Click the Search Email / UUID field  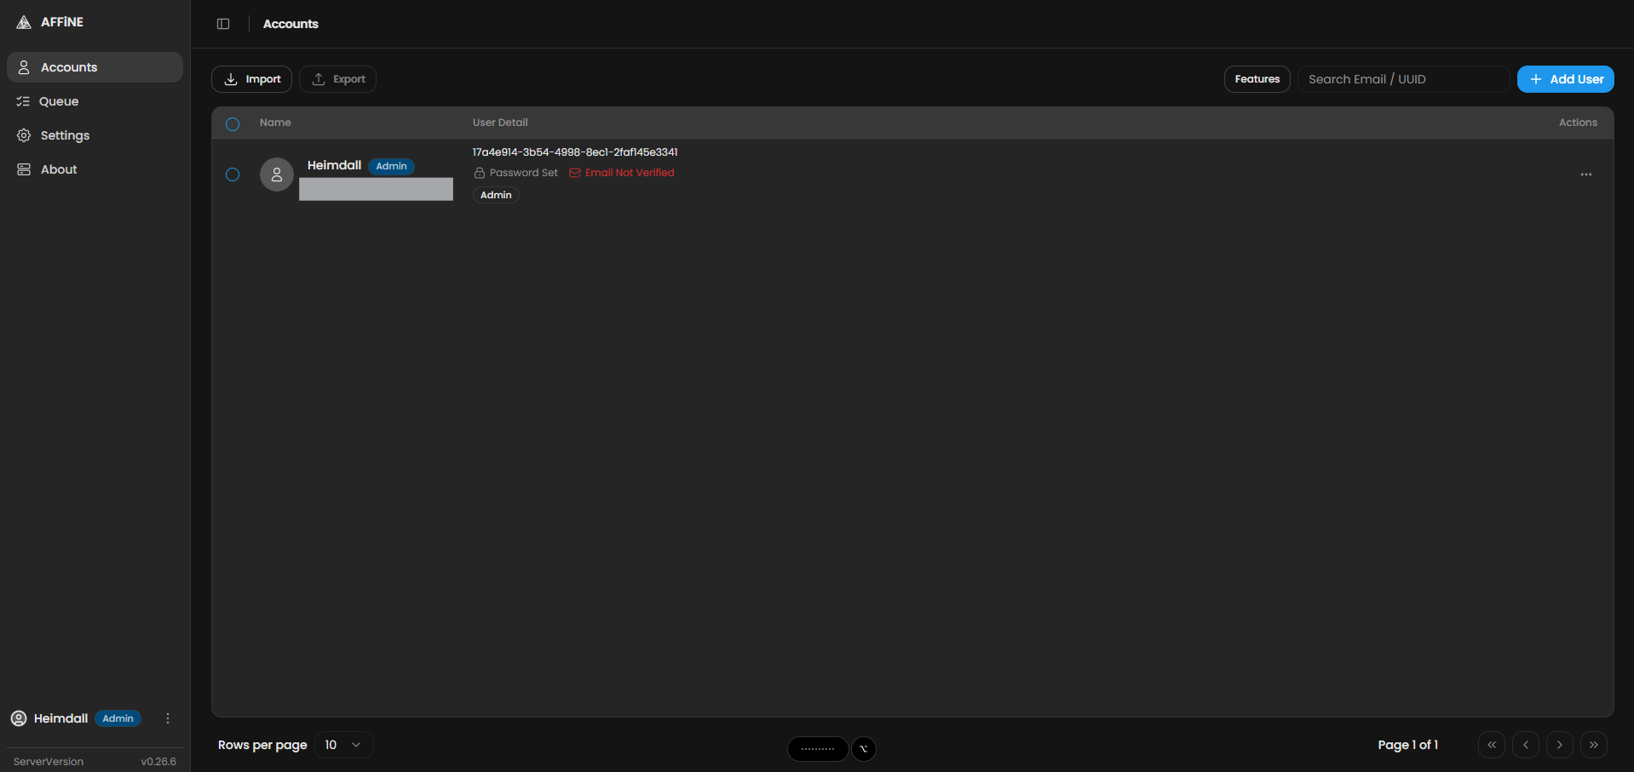point(1403,79)
